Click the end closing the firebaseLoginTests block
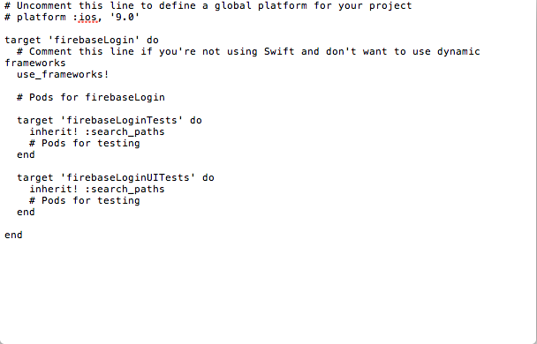This screenshot has height=344, width=537. point(26,155)
